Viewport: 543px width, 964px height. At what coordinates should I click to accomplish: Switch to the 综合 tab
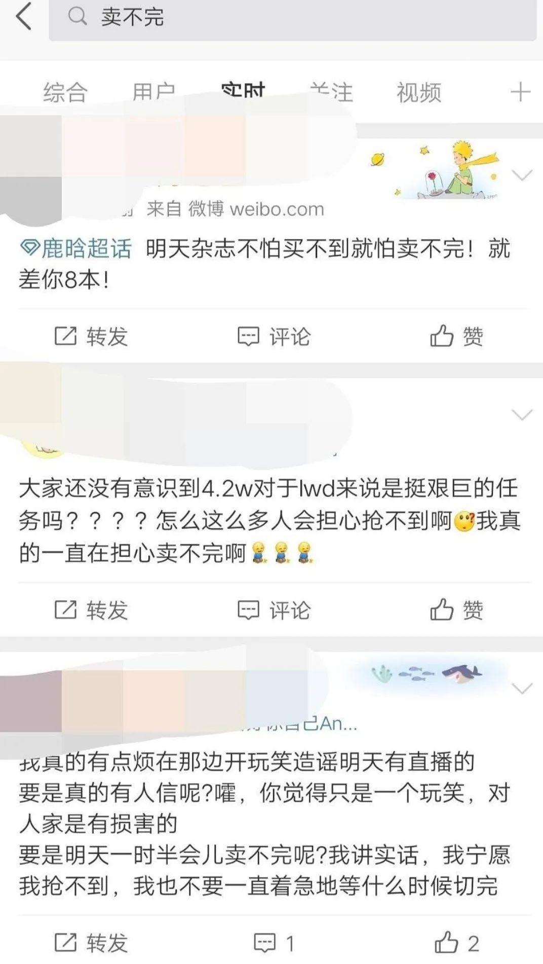[x=65, y=92]
